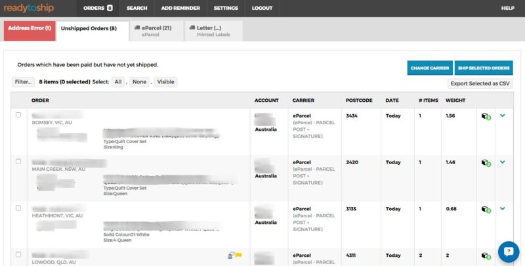Switch to the eParcel (21) tab
525x266 pixels.
(156, 31)
